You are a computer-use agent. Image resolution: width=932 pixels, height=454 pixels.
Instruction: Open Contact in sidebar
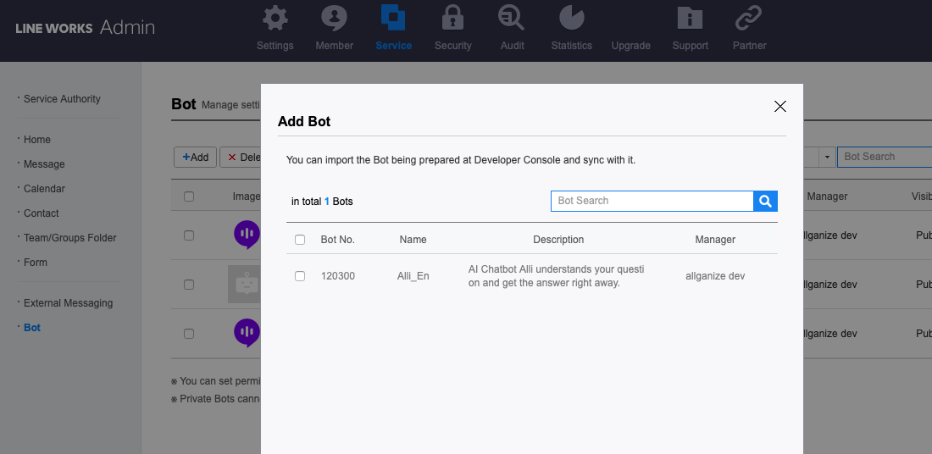pos(41,213)
